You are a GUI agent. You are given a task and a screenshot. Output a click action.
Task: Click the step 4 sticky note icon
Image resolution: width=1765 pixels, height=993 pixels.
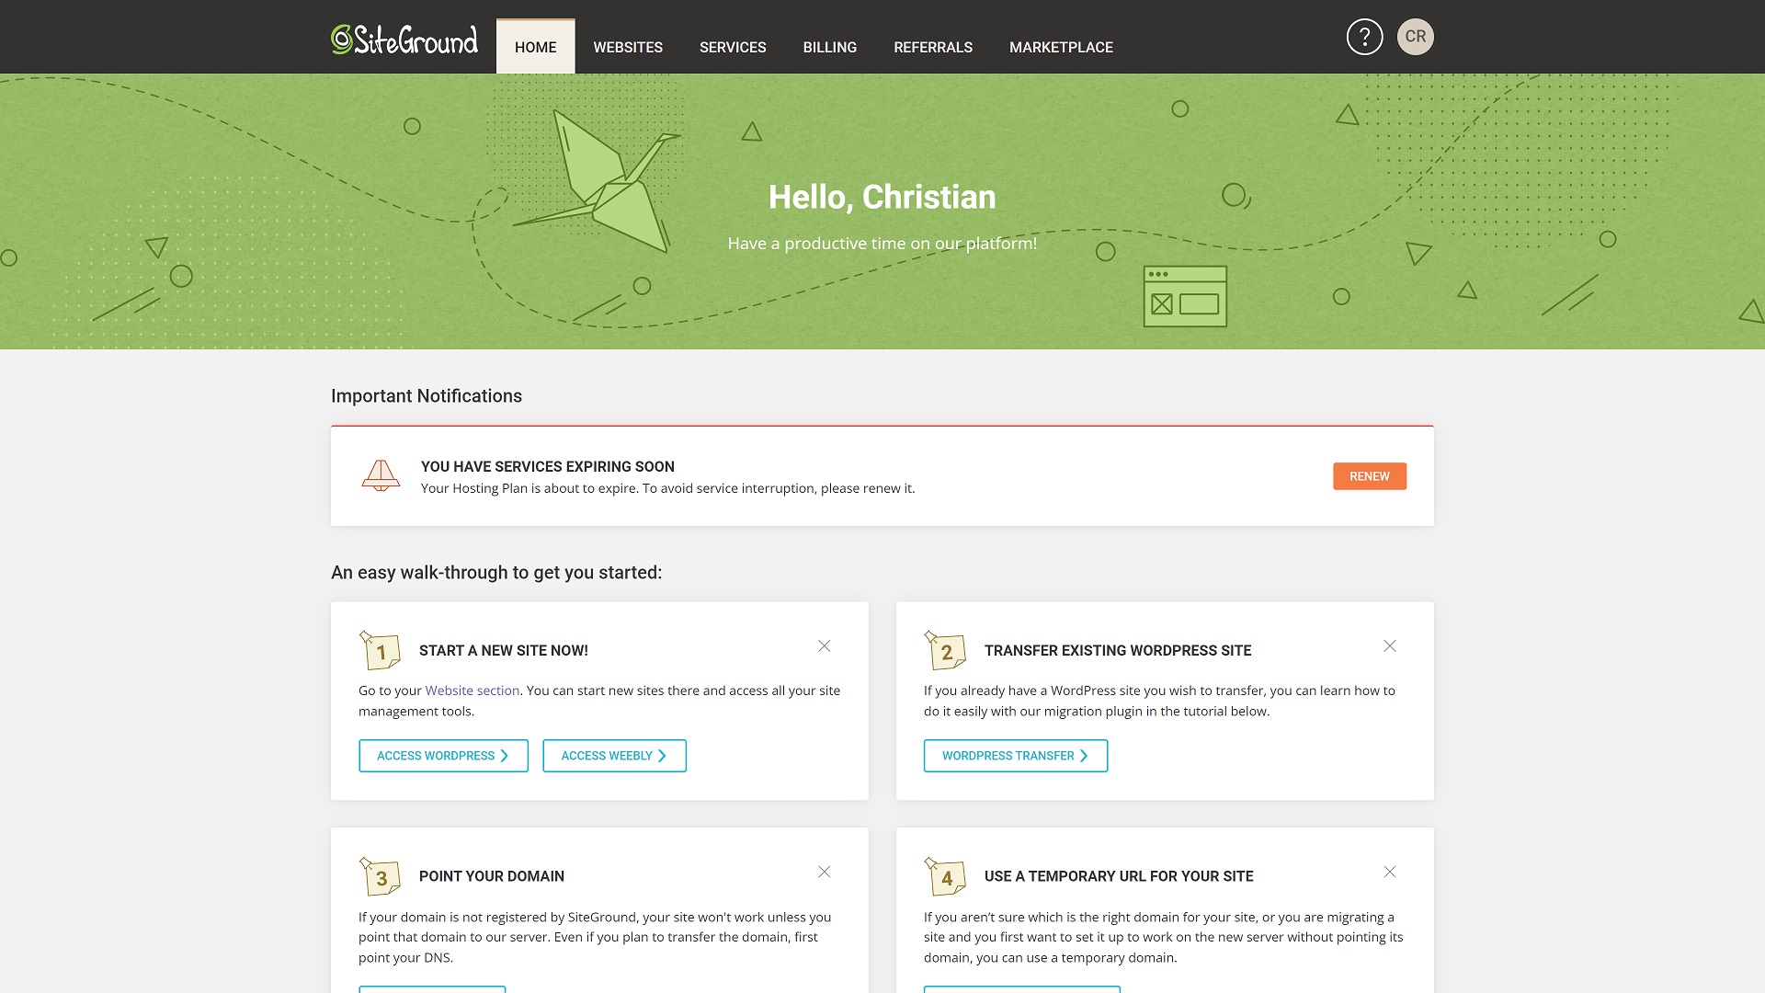click(945, 876)
